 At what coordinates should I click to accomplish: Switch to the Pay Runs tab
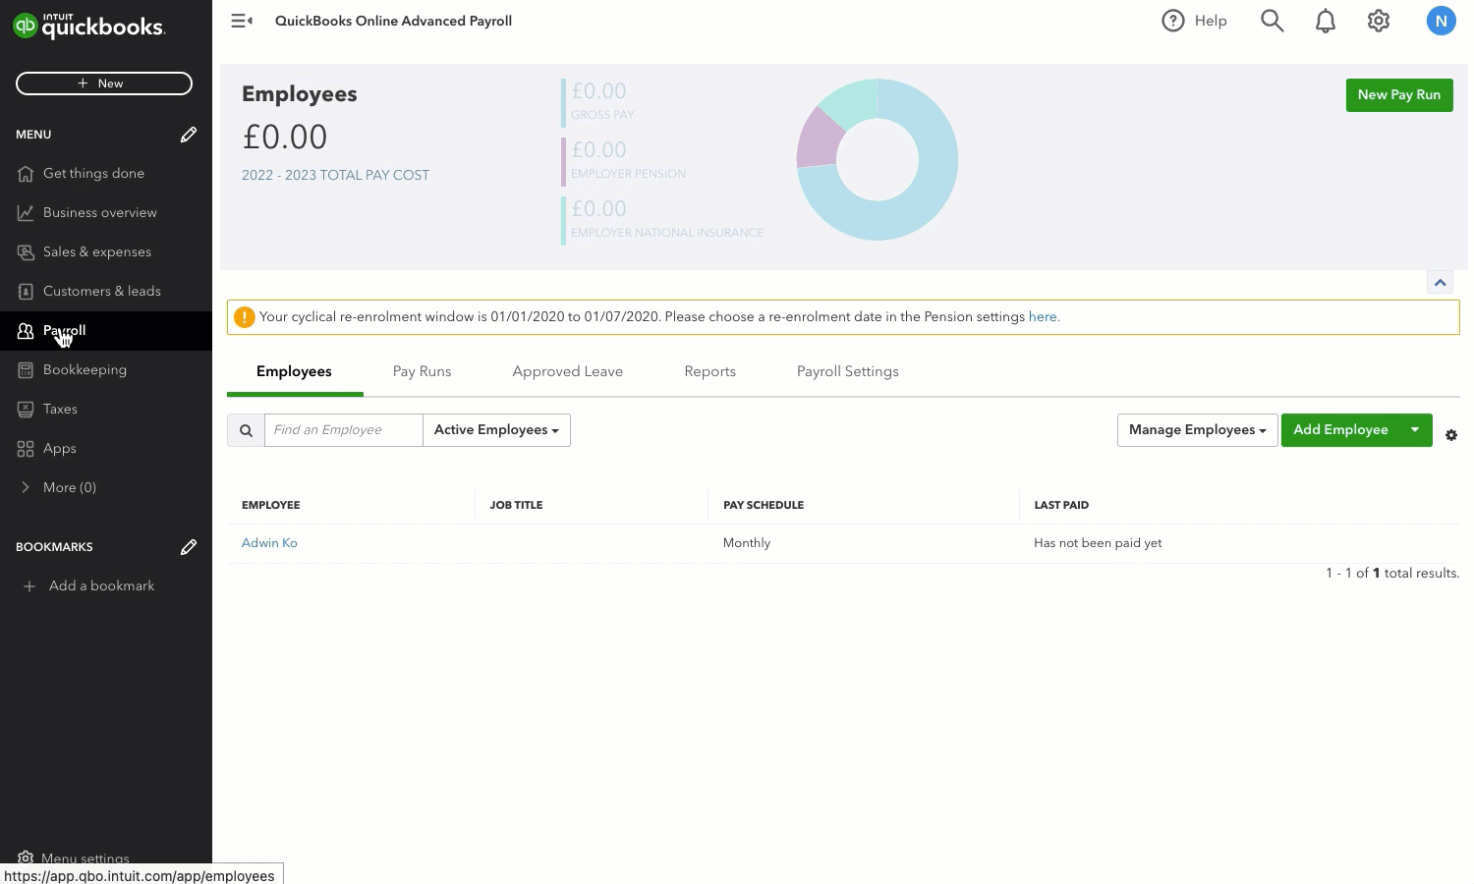click(x=422, y=371)
